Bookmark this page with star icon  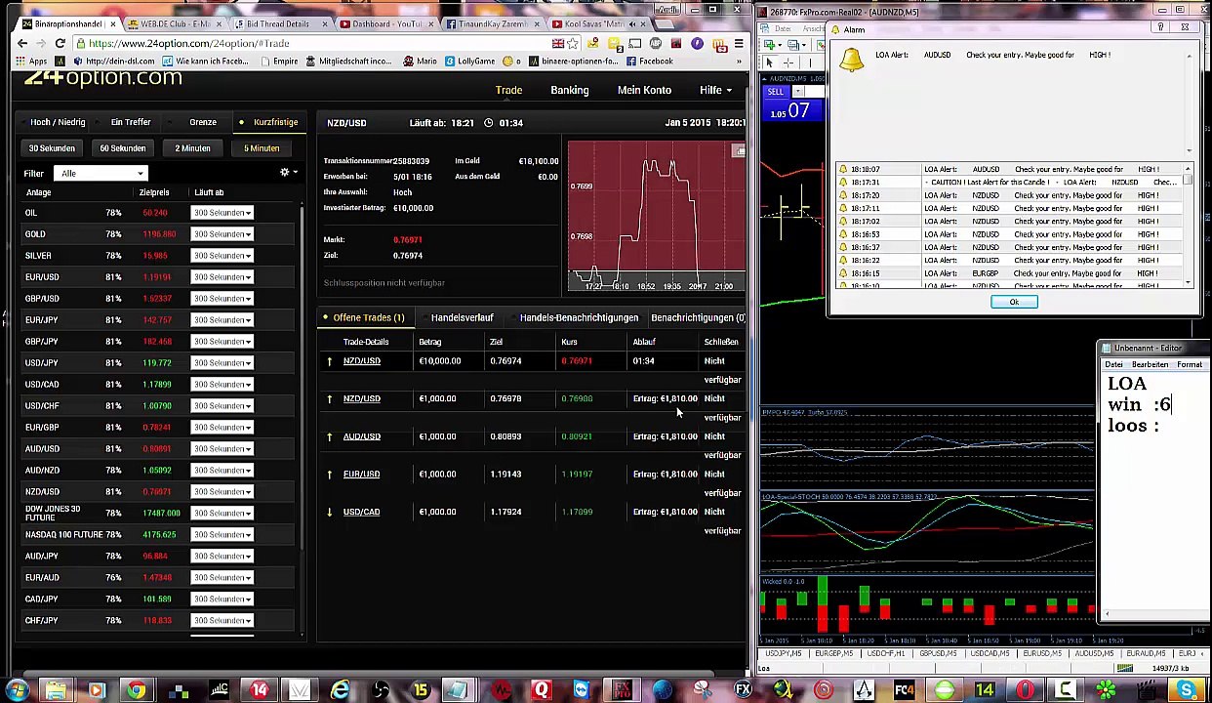[573, 43]
